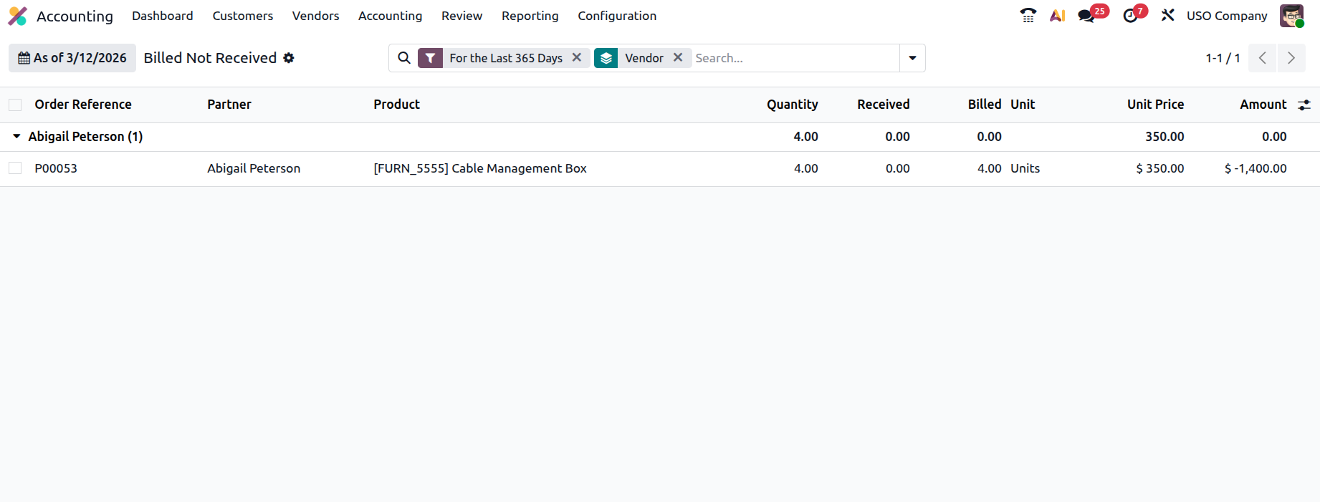This screenshot has height=502, width=1320.
Task: Open the search options dropdown arrow
Action: tap(912, 58)
